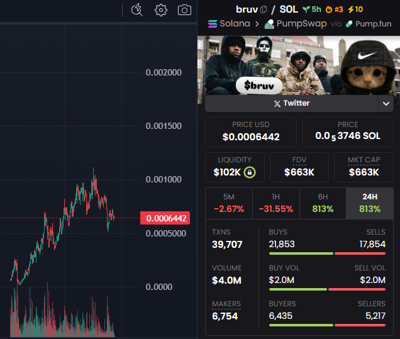Click the SELLERS 5,217 value

(x=375, y=316)
